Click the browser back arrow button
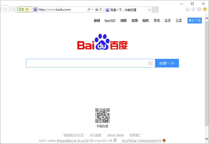209x144 pixels. coord(5,9)
